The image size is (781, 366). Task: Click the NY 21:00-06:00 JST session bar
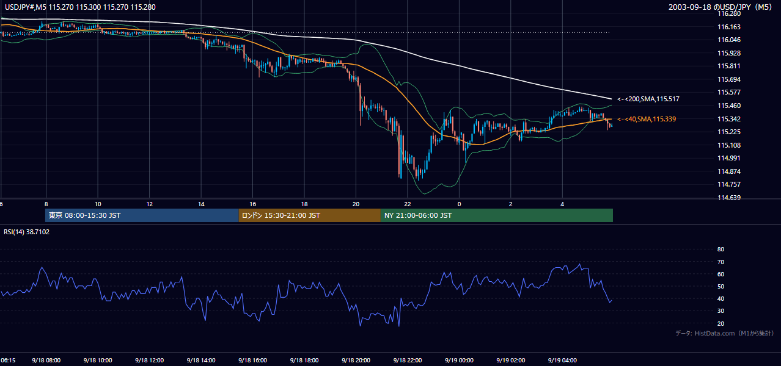(x=496, y=215)
